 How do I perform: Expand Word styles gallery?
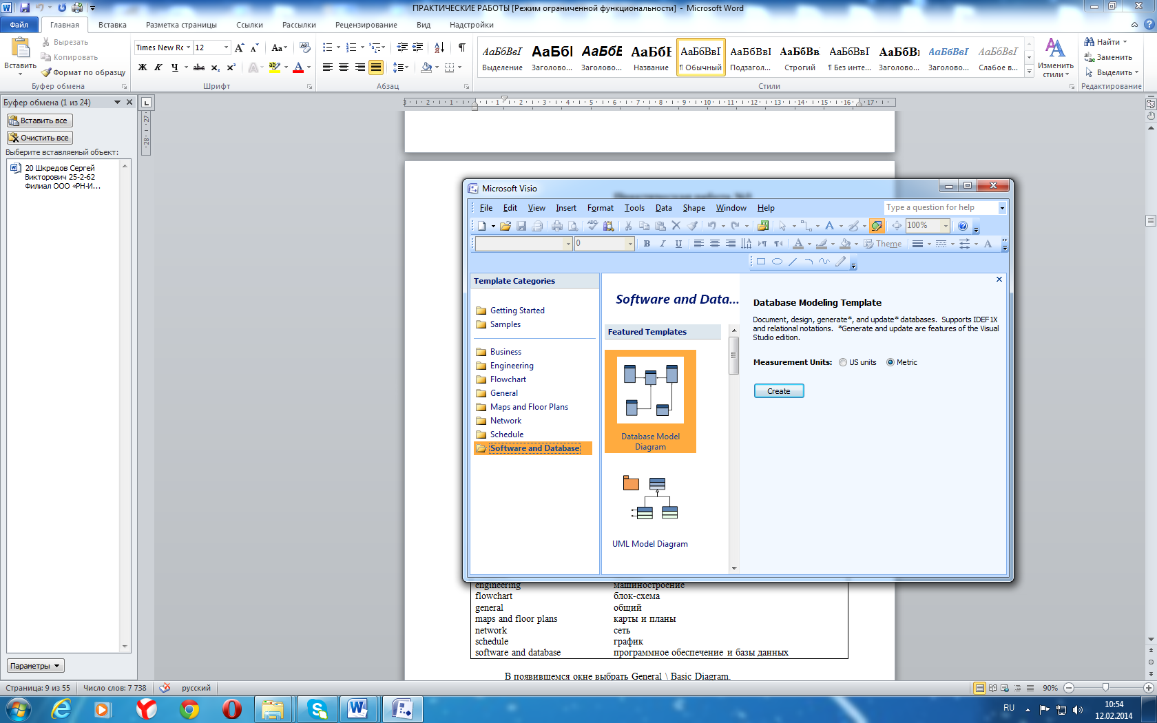coord(1030,71)
